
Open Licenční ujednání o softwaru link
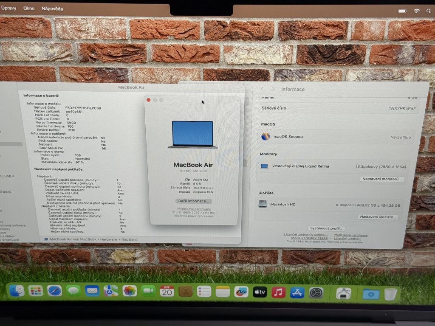tap(306, 234)
